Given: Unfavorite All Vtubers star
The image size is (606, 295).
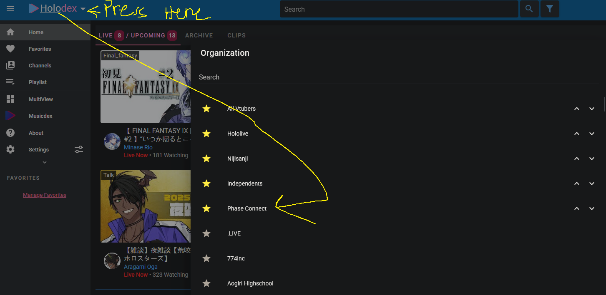Looking at the screenshot, I should pyautogui.click(x=206, y=109).
